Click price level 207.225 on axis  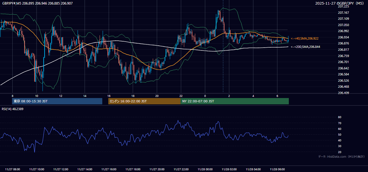point(343,6)
